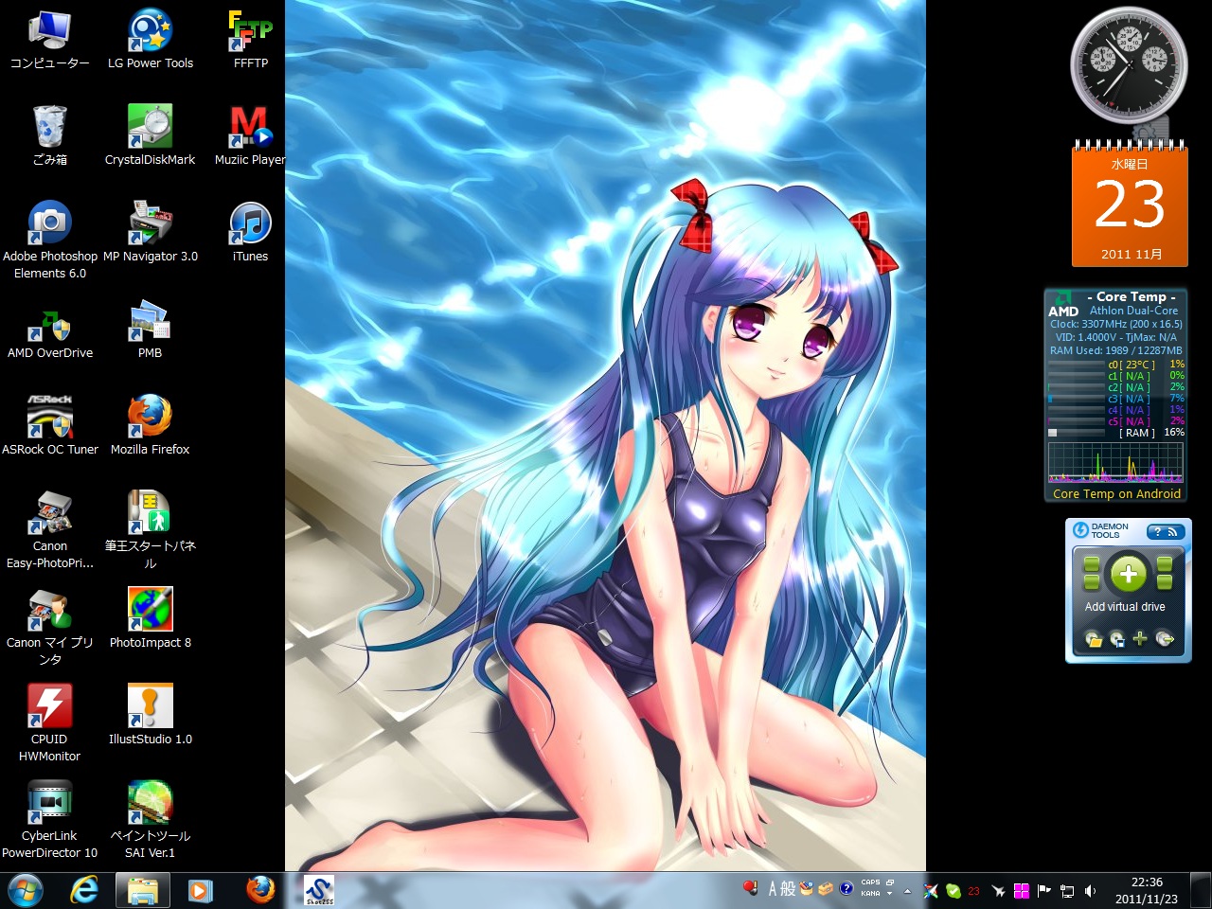Screen dimensions: 1212x909
Task: Select the 筆王スタートパネル shortcut
Action: coord(150,530)
